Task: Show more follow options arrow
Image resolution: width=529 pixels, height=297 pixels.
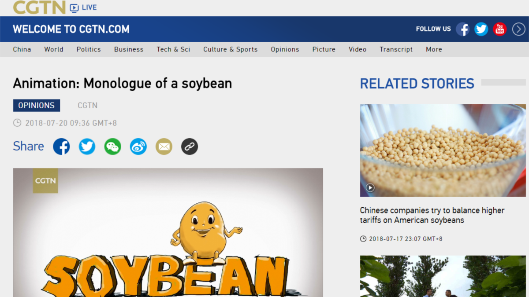Action: [x=518, y=29]
